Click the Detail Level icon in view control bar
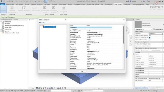 click(37, 88)
